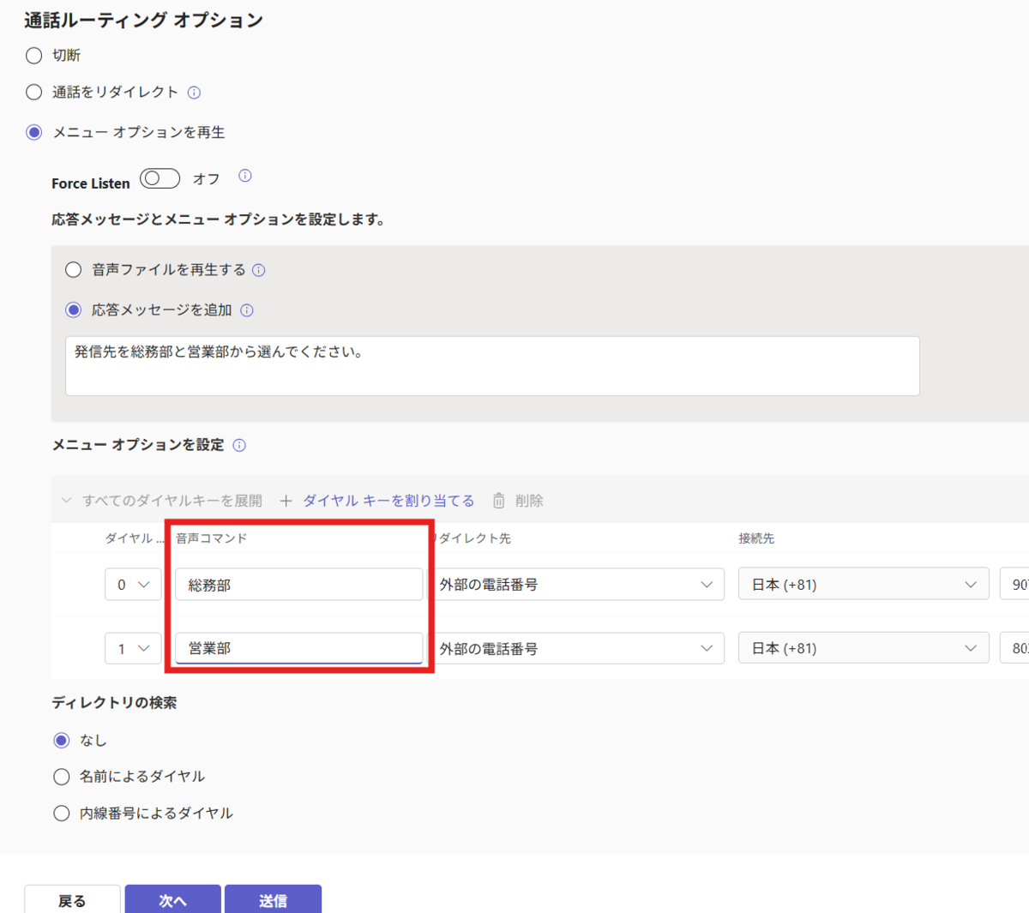Click the trash icon next to 削除
This screenshot has width=1029, height=913.
coord(499,501)
